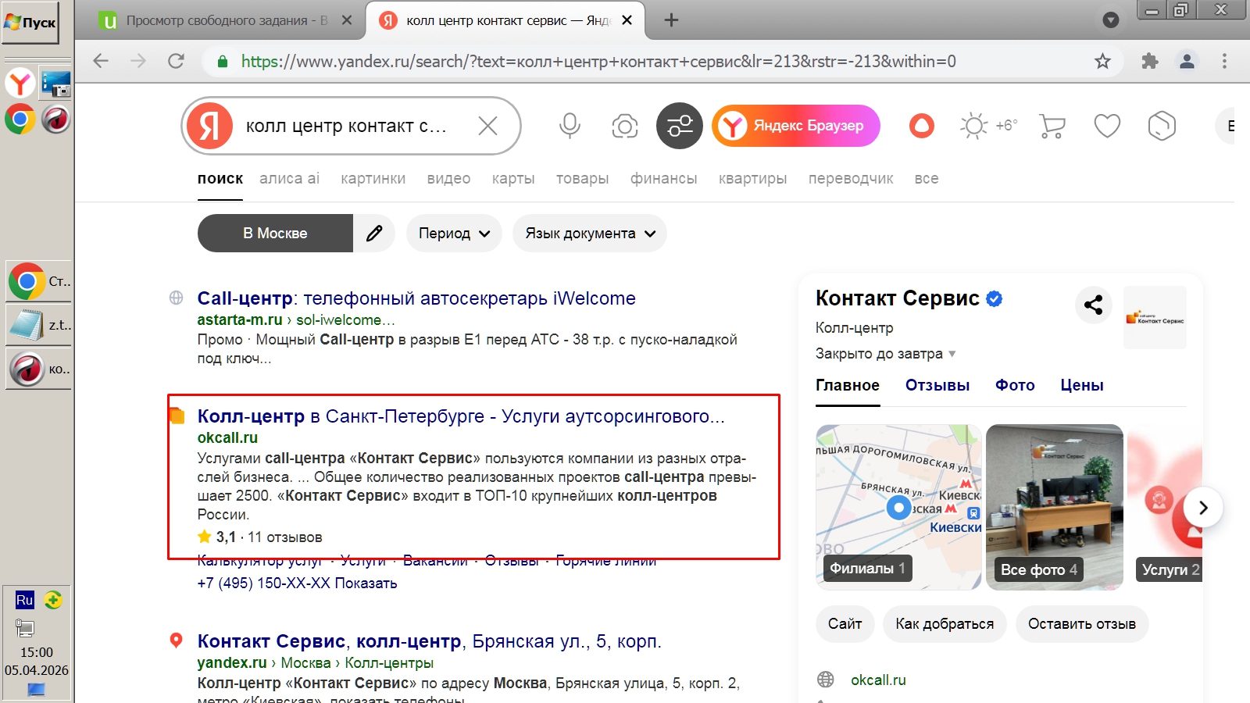Viewport: 1250px width, 703px height.
Task: Bookmark this page with star icon
Action: [1102, 61]
